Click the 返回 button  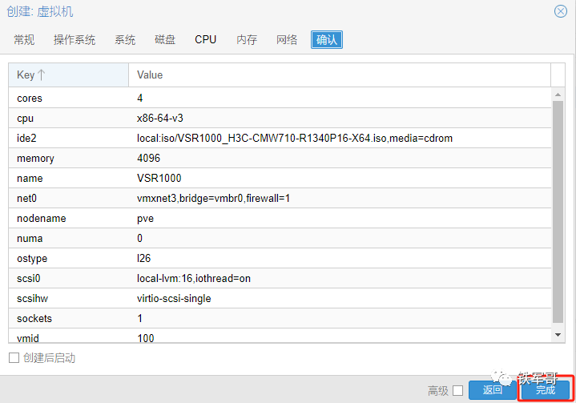pyautogui.click(x=492, y=390)
